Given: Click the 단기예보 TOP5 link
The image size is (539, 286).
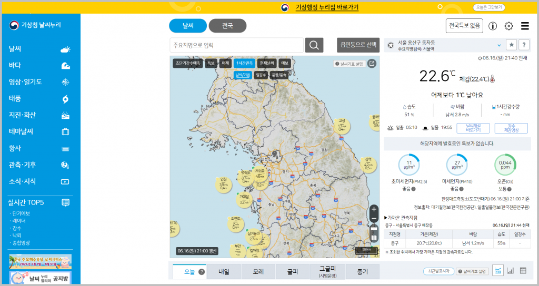Looking at the screenshot, I should coord(21,213).
